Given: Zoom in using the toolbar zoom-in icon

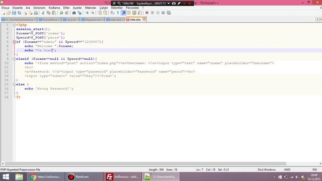Looking at the screenshot, I should [x=87, y=13].
